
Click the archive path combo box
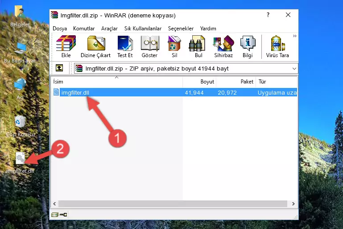(186, 69)
